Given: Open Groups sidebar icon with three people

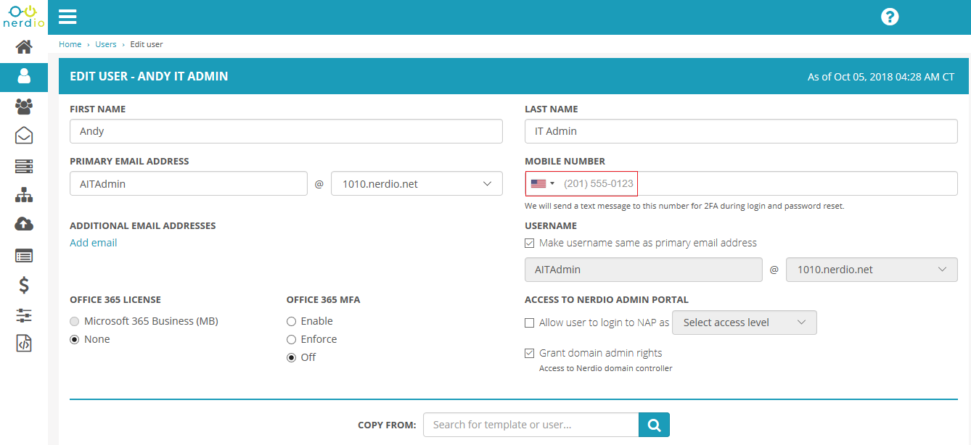Looking at the screenshot, I should [24, 107].
